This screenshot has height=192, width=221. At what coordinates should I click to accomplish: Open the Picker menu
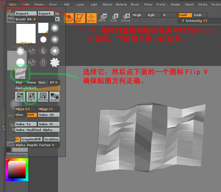[148, 5]
